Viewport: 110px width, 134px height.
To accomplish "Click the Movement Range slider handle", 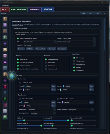I will 41,126.
